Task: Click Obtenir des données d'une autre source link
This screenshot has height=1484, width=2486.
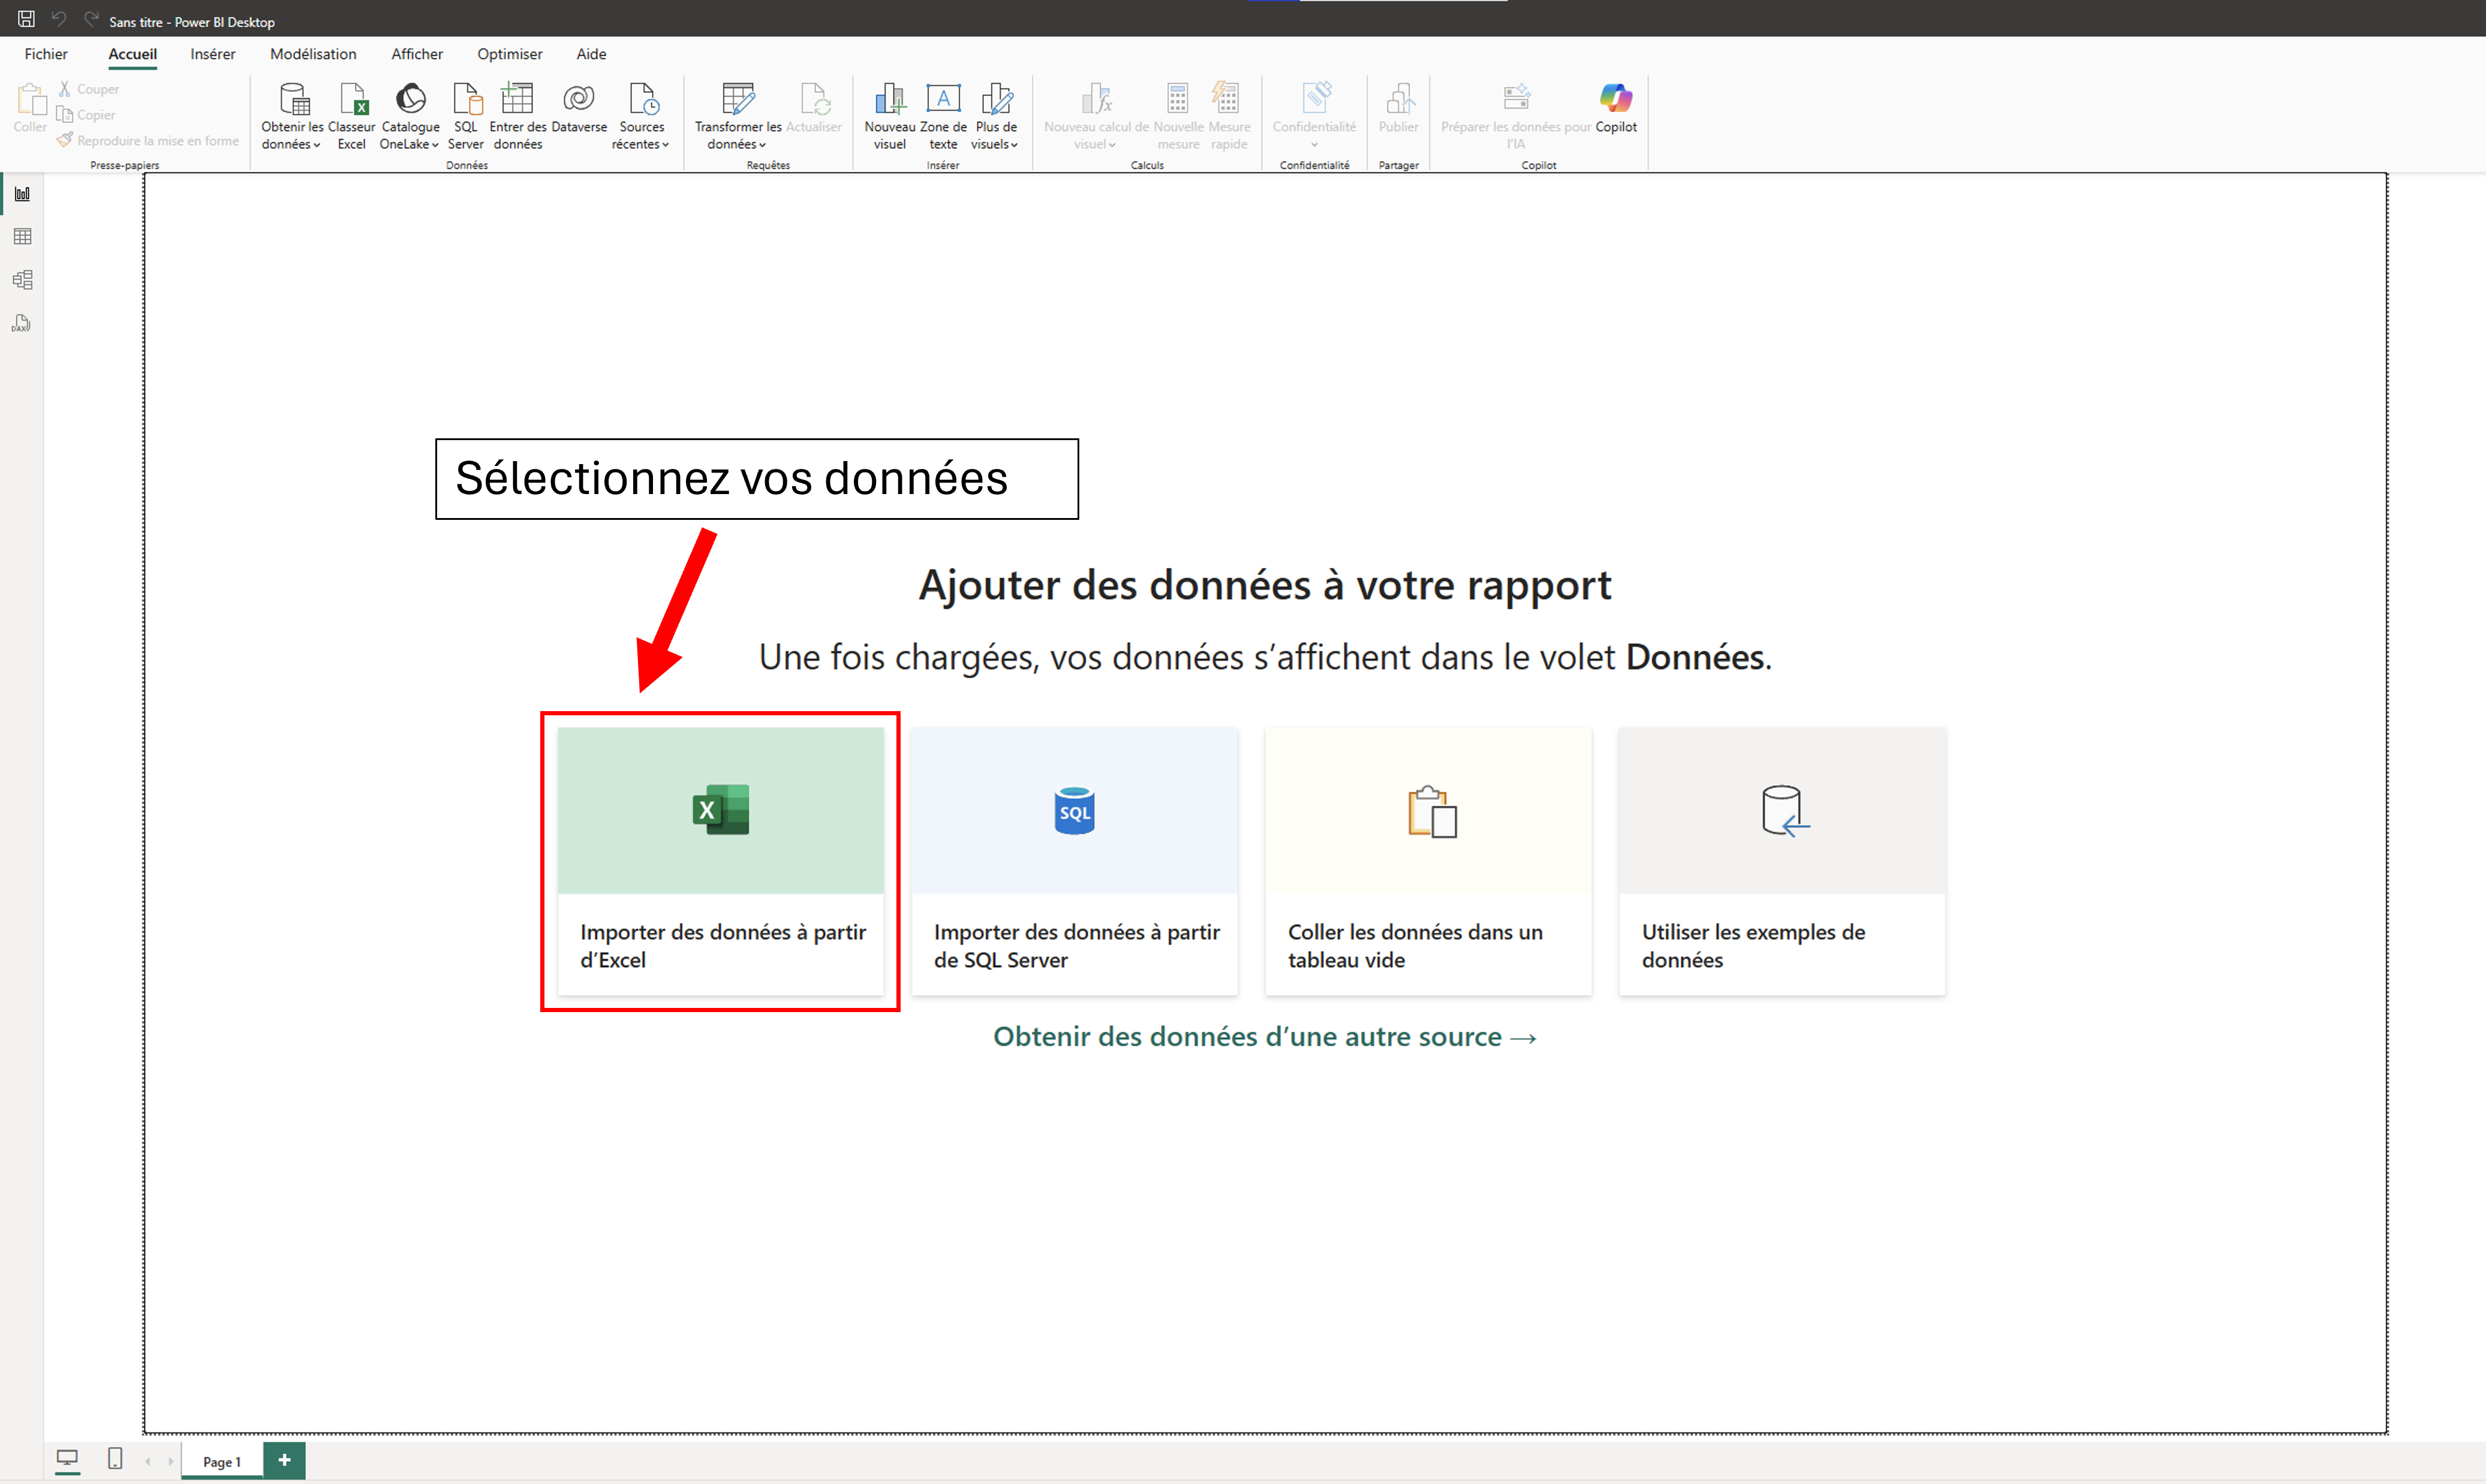Action: point(1264,1037)
